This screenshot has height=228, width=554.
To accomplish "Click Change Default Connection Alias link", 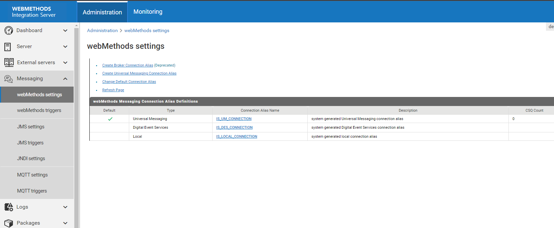I will pos(129,82).
